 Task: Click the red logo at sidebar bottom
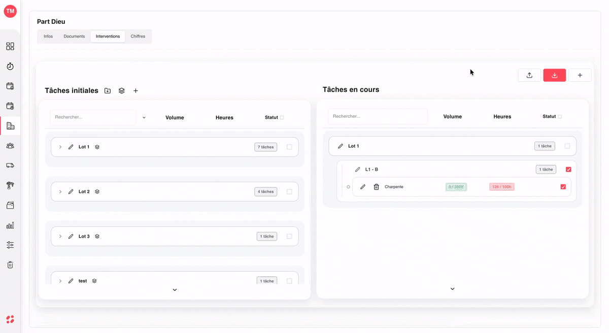(10, 319)
